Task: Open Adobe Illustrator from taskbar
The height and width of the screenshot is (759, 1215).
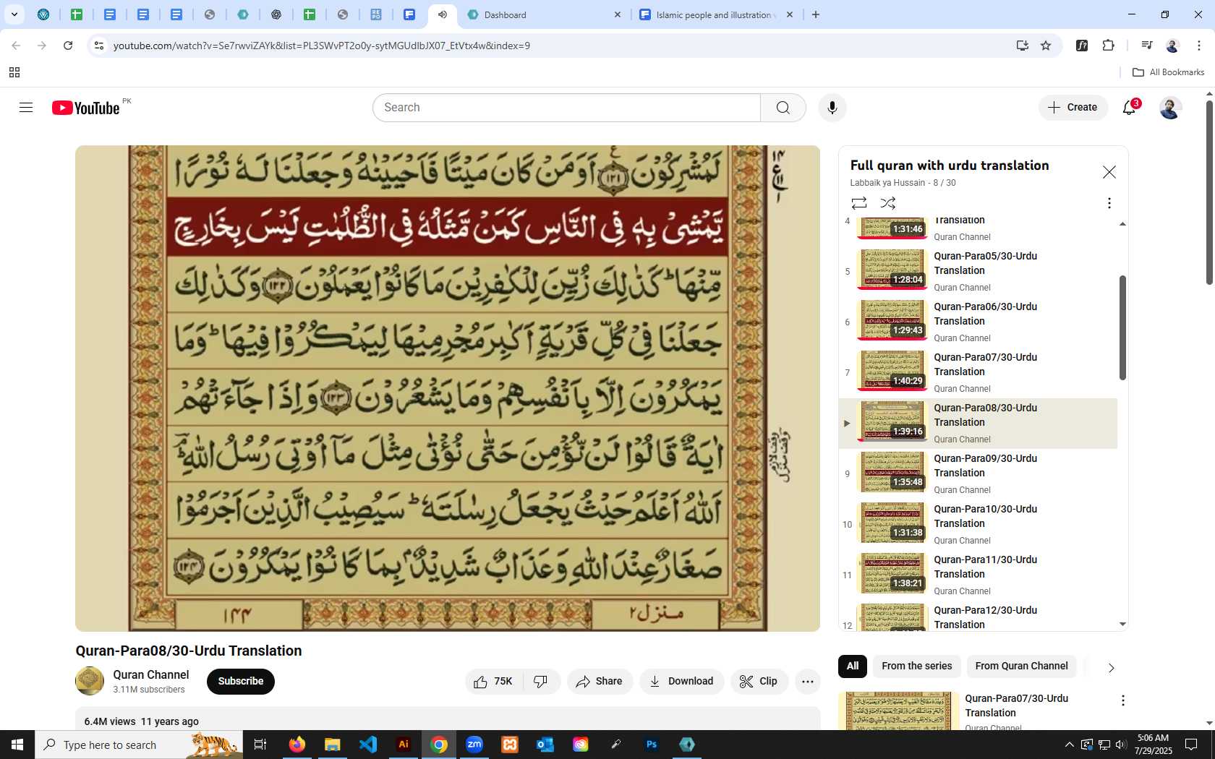Action: [x=404, y=745]
